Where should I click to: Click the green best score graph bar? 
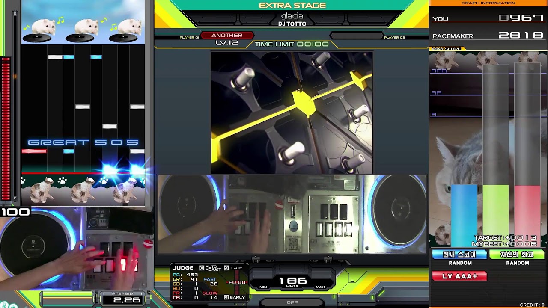[x=496, y=216]
